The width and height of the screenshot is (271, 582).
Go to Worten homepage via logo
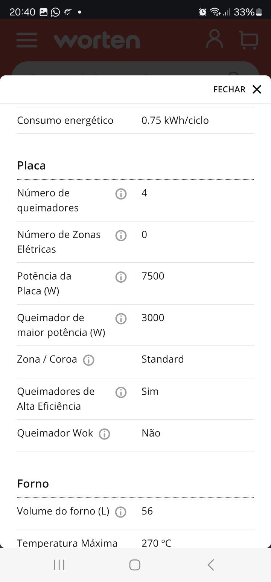click(97, 41)
